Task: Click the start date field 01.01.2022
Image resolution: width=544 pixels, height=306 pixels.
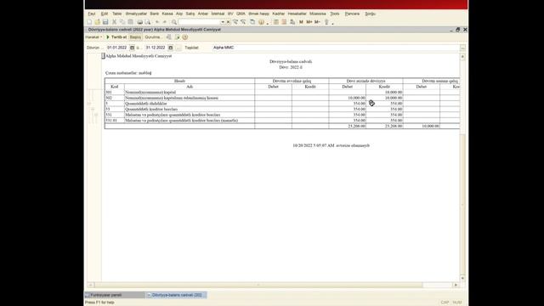Action: click(x=117, y=48)
